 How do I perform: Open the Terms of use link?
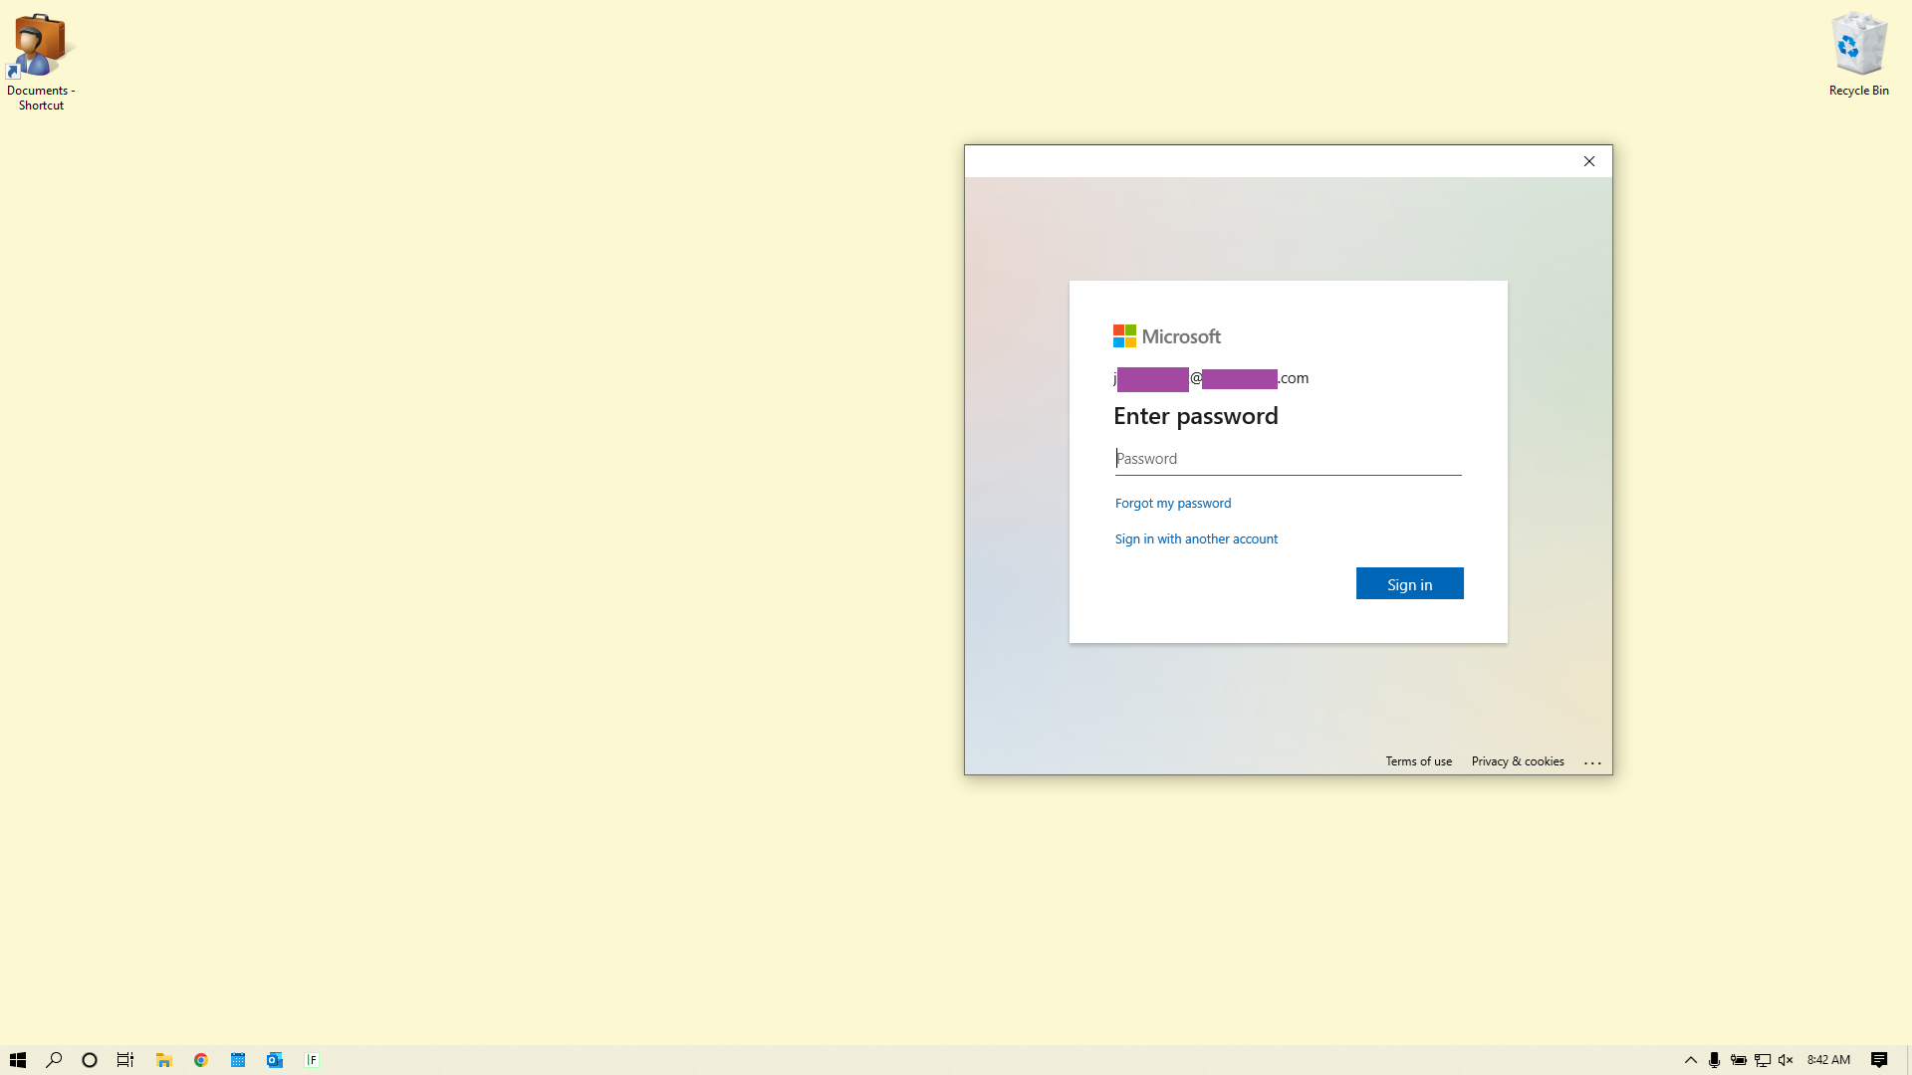[x=1418, y=761]
